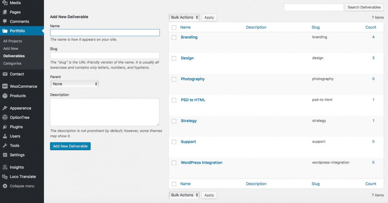Select the Collapse menu arrow icon
Image resolution: width=388 pixels, height=203 pixels.
tap(5, 186)
